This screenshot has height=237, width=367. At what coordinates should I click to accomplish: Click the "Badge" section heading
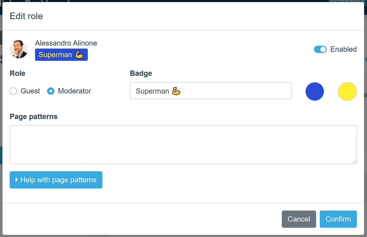(141, 73)
